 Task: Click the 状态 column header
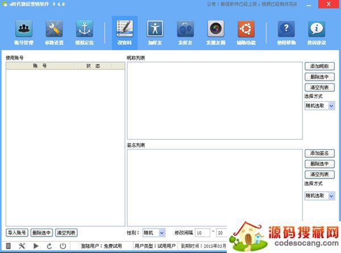tap(93, 66)
